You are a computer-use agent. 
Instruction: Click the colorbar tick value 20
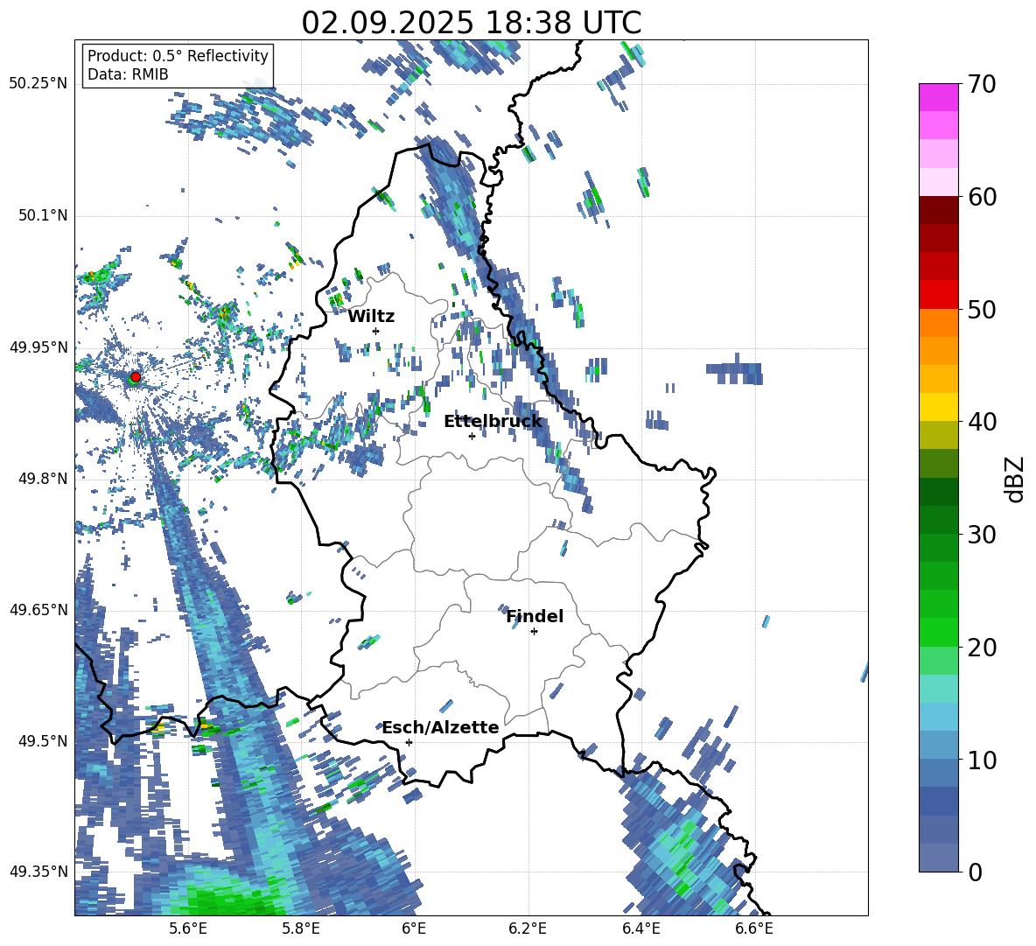pyautogui.click(x=982, y=648)
